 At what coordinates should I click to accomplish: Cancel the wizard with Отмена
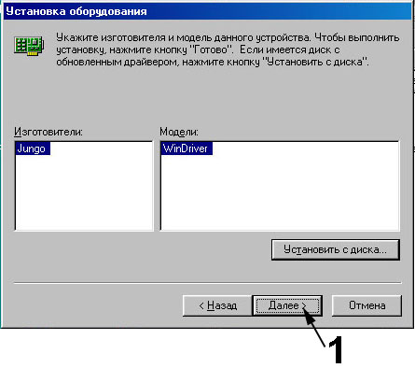367,305
